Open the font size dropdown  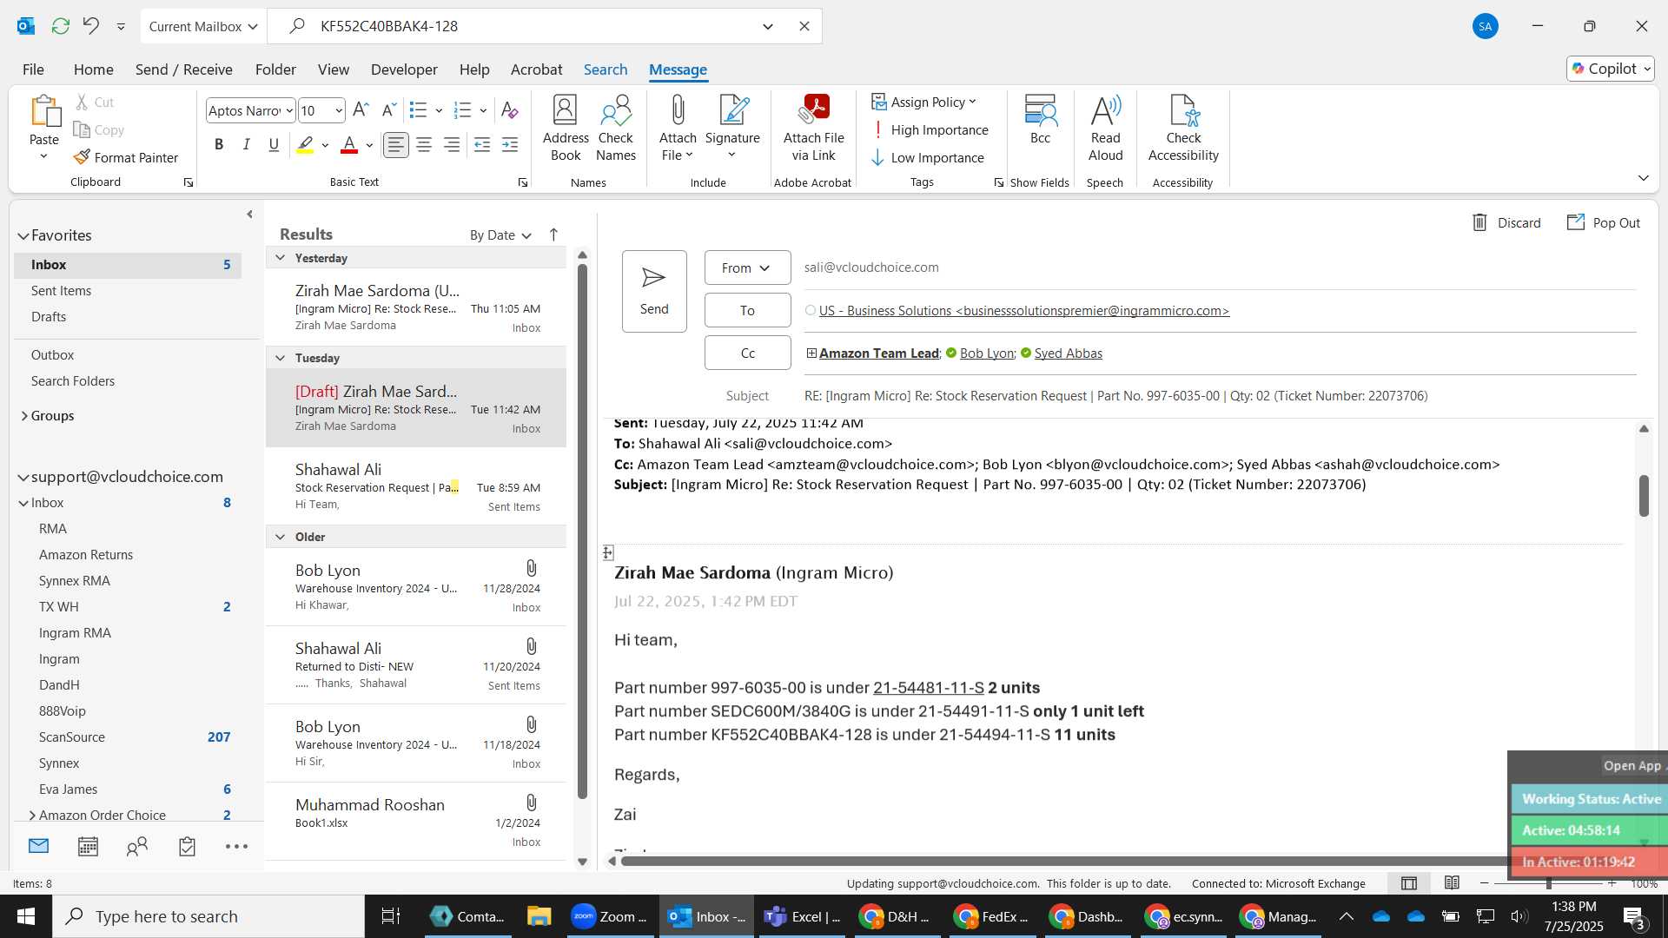pos(339,110)
